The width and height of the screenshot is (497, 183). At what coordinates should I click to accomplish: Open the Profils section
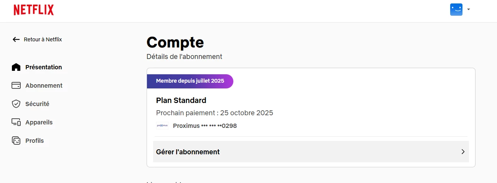coord(35,141)
